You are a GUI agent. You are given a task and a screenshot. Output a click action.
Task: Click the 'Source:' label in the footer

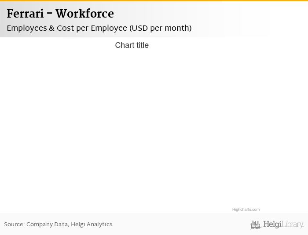[x=14, y=224]
